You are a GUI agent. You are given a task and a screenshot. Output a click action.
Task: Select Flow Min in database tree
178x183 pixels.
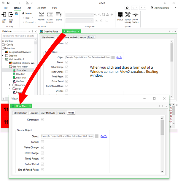coord(20,74)
